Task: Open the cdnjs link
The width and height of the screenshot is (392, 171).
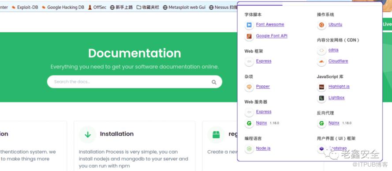Action: click(333, 50)
